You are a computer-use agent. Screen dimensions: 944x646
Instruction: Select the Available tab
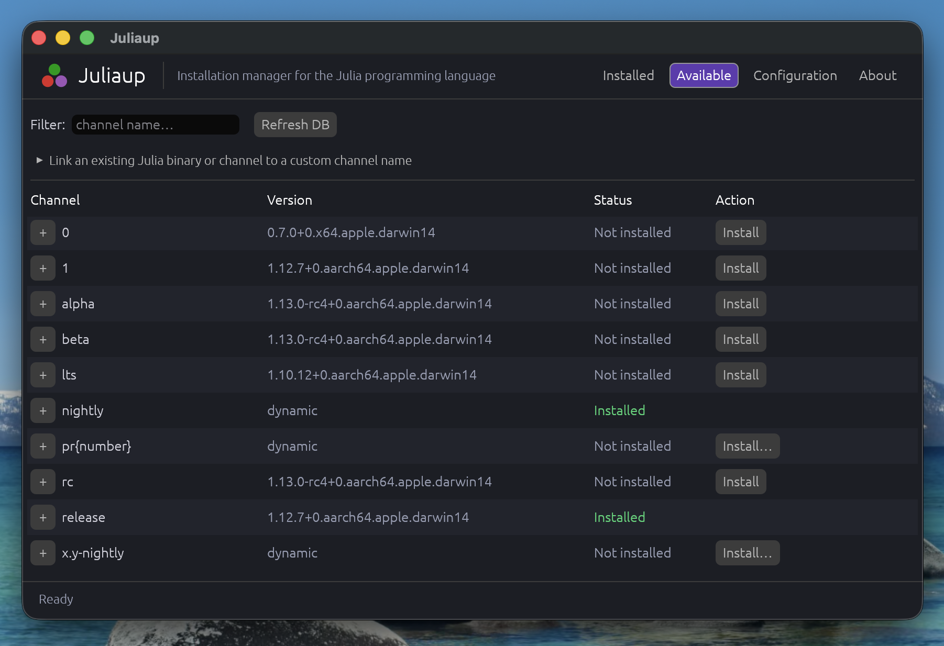click(704, 75)
